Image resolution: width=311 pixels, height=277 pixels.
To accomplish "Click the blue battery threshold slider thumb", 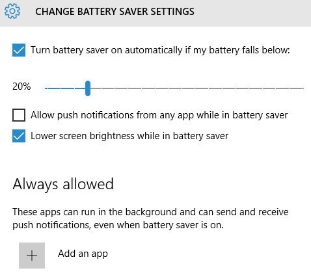I will 88,88.
